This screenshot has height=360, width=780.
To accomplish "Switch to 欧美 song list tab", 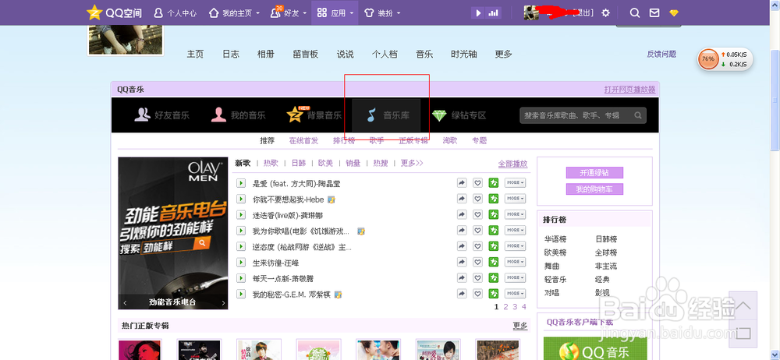I will click(326, 163).
